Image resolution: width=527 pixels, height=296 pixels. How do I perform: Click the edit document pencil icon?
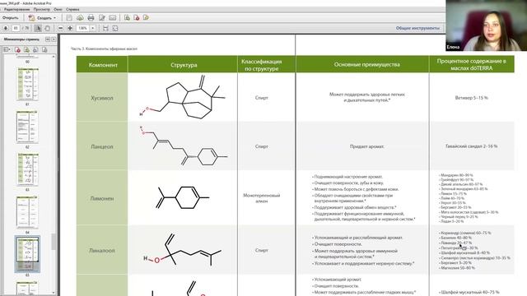pyautogui.click(x=102, y=18)
